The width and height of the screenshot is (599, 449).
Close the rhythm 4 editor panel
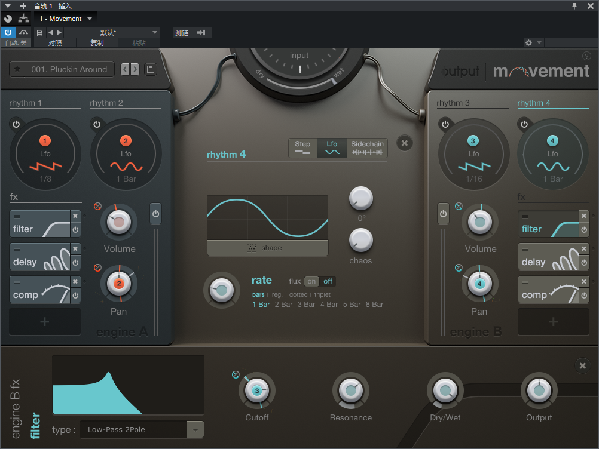pos(405,143)
